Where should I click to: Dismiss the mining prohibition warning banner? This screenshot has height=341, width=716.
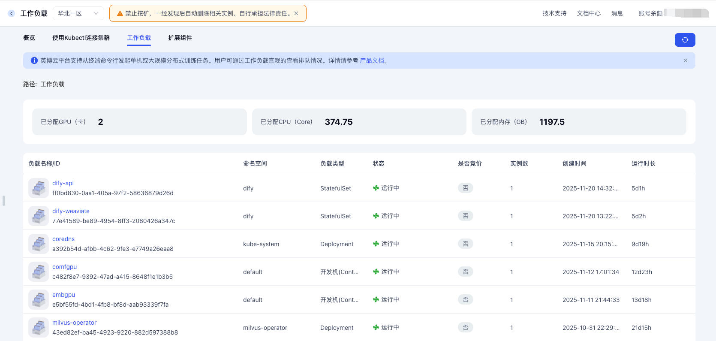[x=296, y=13]
